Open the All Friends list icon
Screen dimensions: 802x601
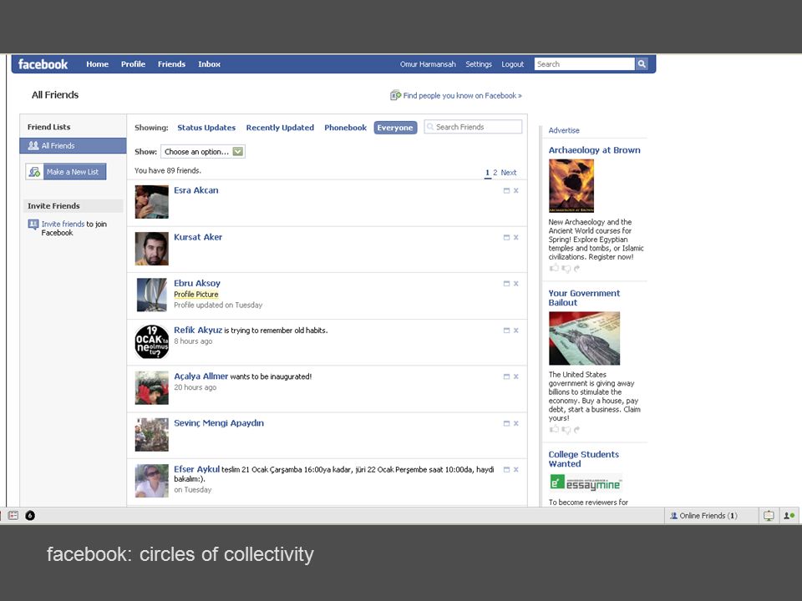coord(33,145)
